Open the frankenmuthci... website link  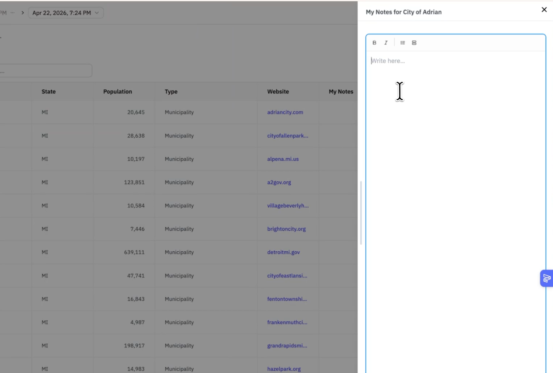pyautogui.click(x=287, y=322)
